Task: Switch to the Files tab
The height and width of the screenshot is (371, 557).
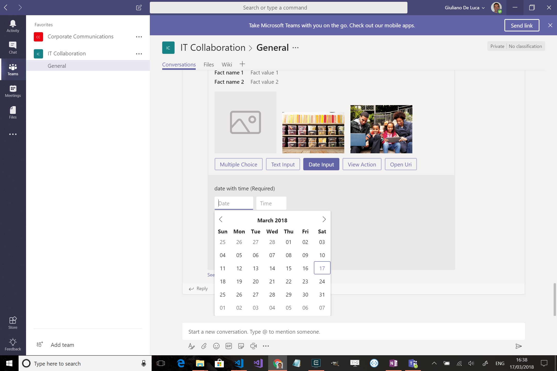Action: coord(208,64)
